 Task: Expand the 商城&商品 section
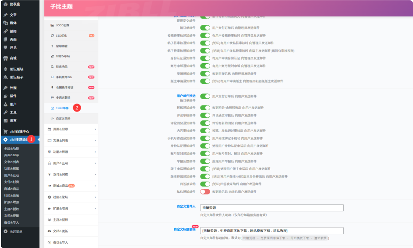[x=71, y=186]
